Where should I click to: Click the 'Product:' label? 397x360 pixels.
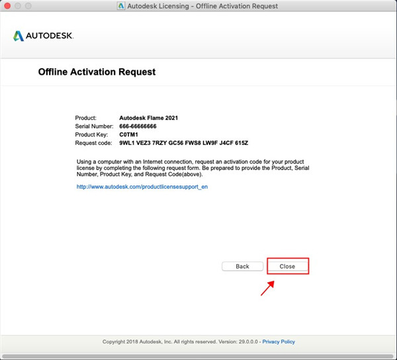click(85, 118)
